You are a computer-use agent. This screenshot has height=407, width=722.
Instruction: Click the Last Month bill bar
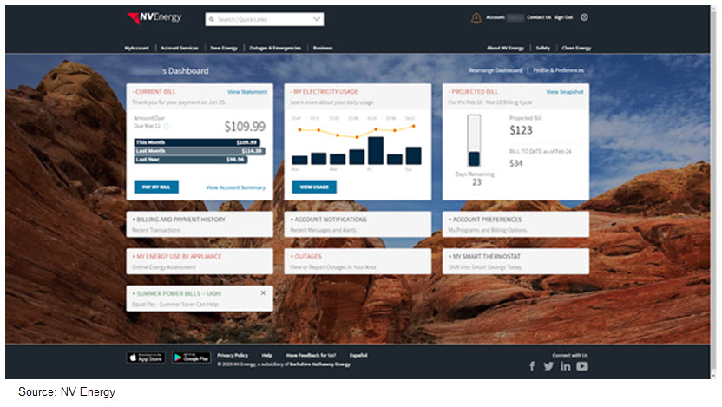(200, 151)
